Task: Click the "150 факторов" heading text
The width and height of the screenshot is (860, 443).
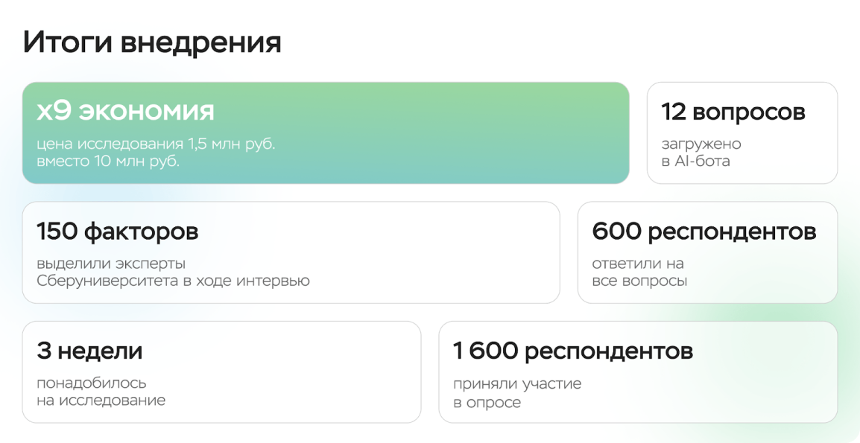Action: (x=117, y=232)
